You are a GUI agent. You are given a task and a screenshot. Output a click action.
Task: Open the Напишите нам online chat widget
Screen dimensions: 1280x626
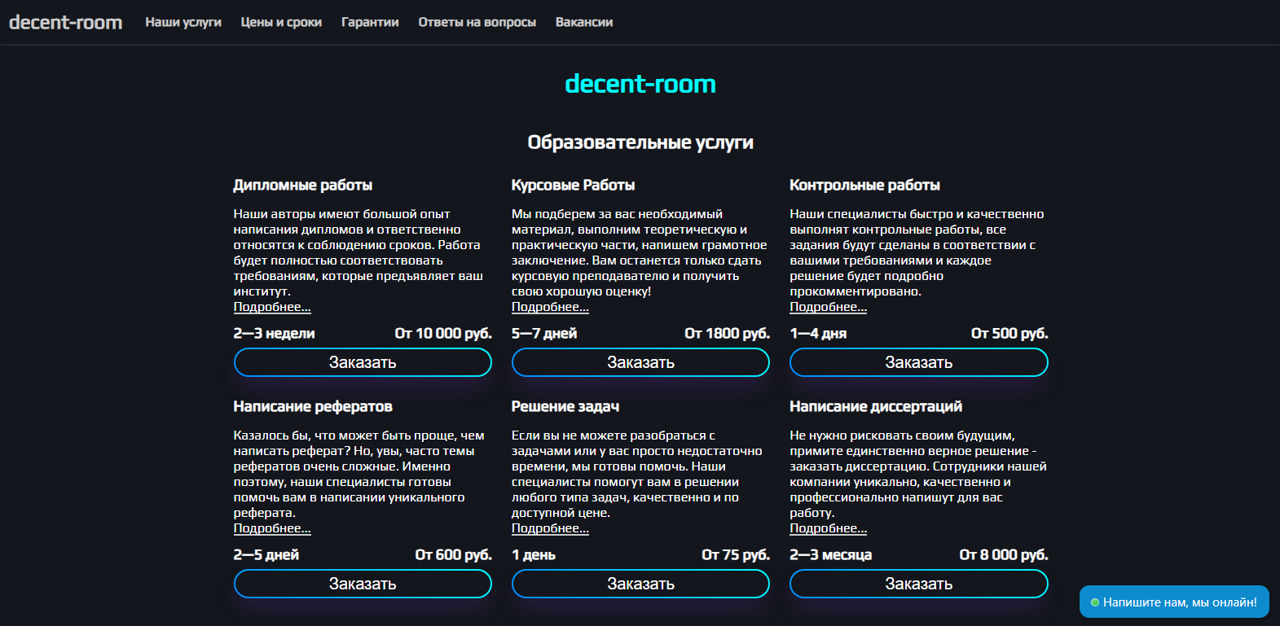click(x=1174, y=602)
